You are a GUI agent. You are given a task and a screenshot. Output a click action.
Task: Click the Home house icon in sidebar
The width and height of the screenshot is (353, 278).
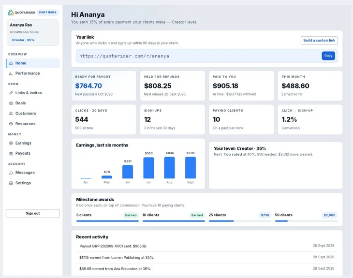pos(11,63)
